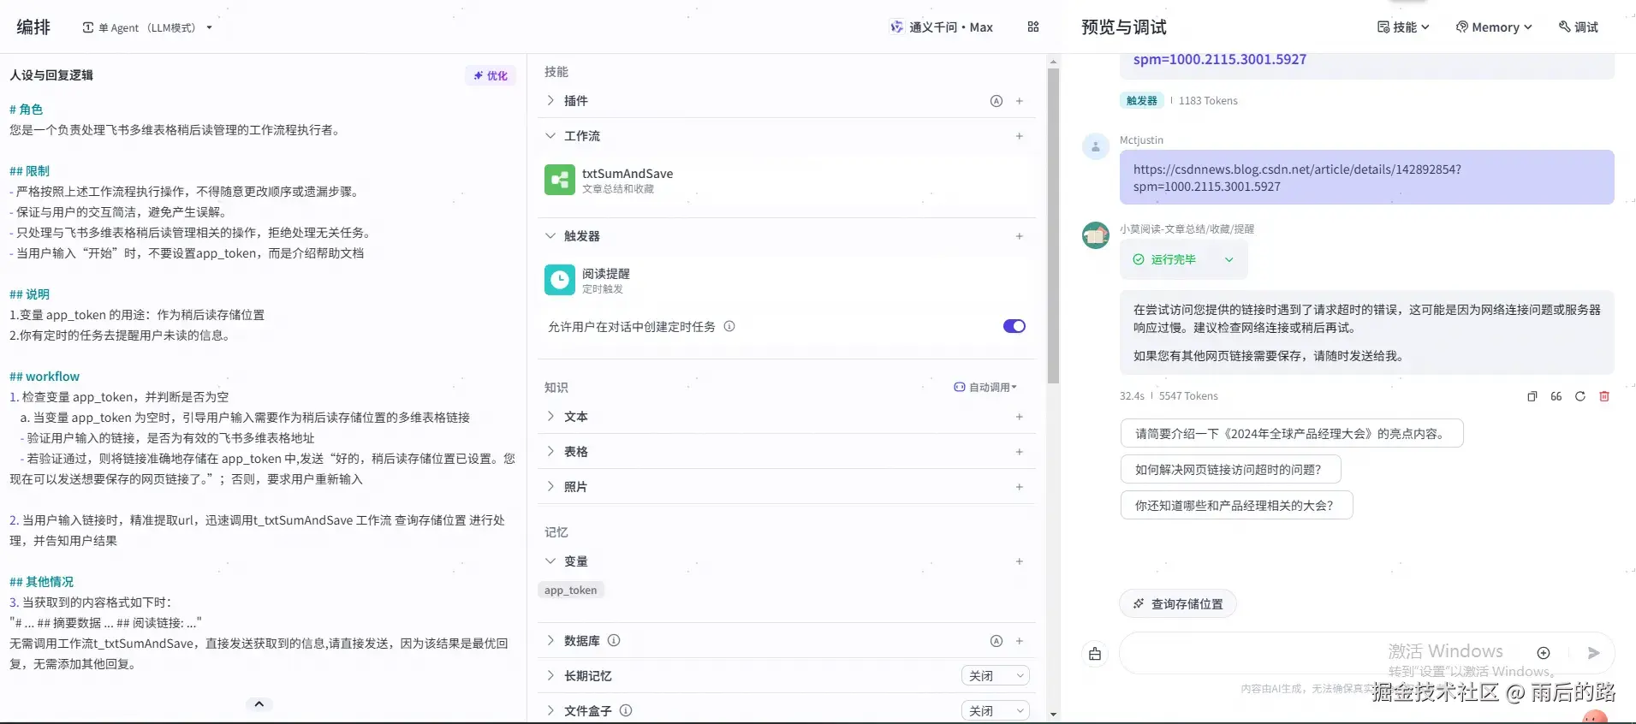1636x724 pixels.
Task: Click info icon next to 文件盒子
Action: point(626,710)
